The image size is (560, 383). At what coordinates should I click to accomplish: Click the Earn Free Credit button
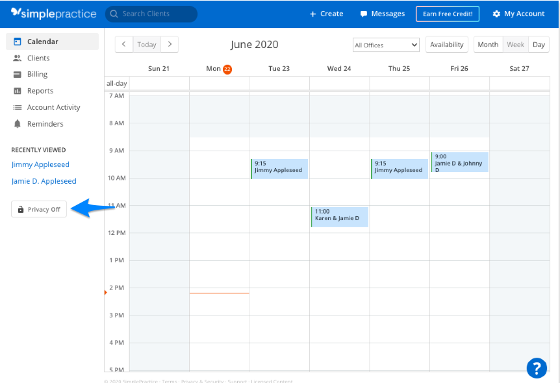pyautogui.click(x=447, y=13)
